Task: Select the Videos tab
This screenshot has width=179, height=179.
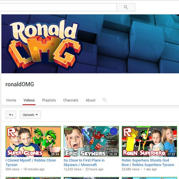Action: tap(29, 100)
